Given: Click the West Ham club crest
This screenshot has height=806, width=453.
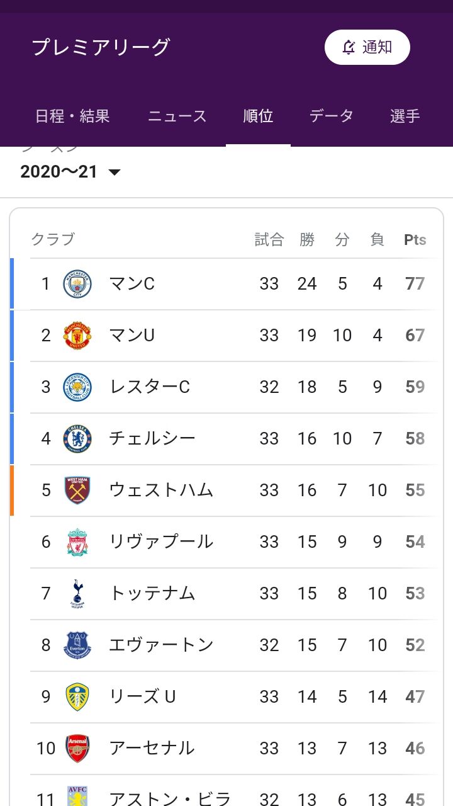Looking at the screenshot, I should (77, 491).
